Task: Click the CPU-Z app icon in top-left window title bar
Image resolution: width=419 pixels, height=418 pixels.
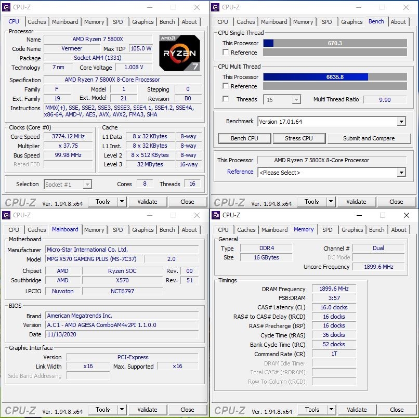Action: pyautogui.click(x=6, y=7)
